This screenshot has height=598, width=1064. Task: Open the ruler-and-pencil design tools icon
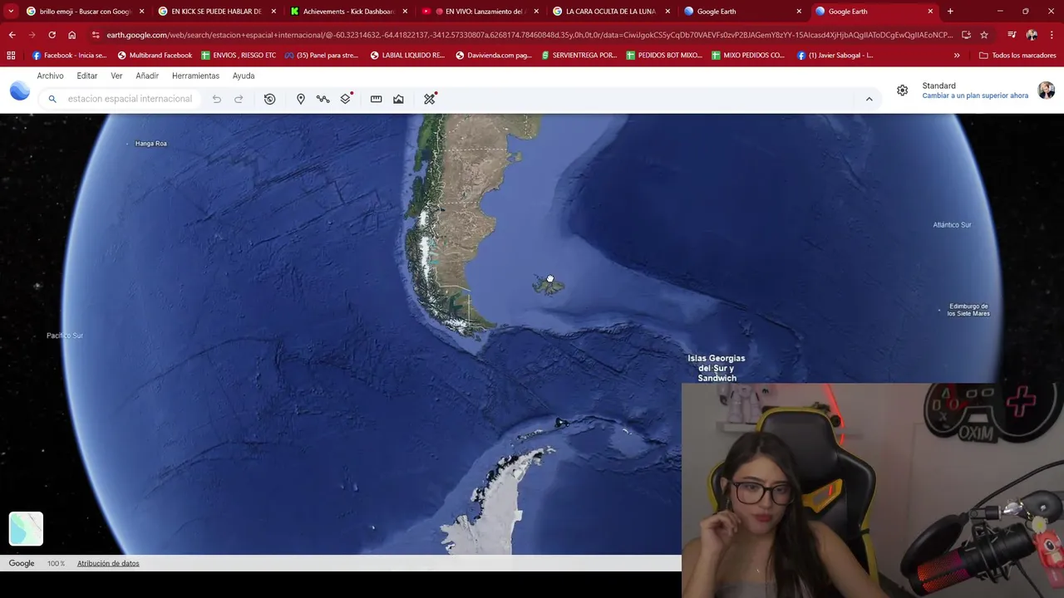pyautogui.click(x=429, y=99)
